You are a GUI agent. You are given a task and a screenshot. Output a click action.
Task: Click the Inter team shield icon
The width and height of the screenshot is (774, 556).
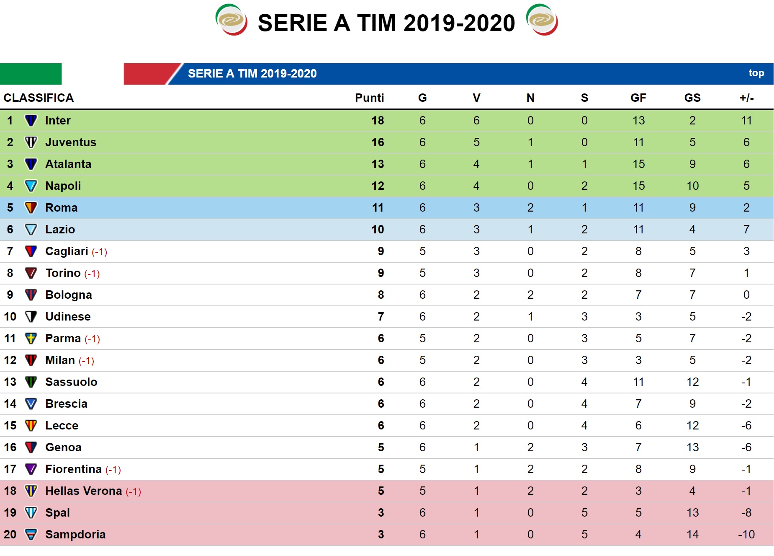[31, 121]
